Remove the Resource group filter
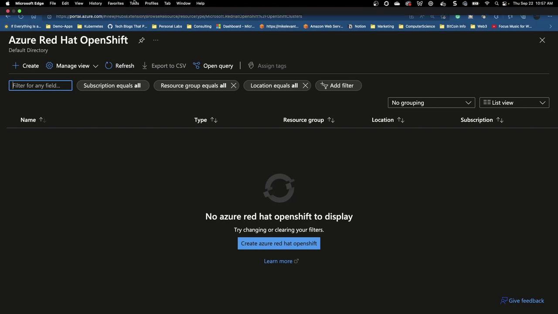The height and width of the screenshot is (314, 558). pos(234,85)
